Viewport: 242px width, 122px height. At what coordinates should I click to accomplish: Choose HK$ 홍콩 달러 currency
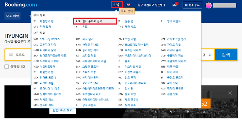[169, 94]
